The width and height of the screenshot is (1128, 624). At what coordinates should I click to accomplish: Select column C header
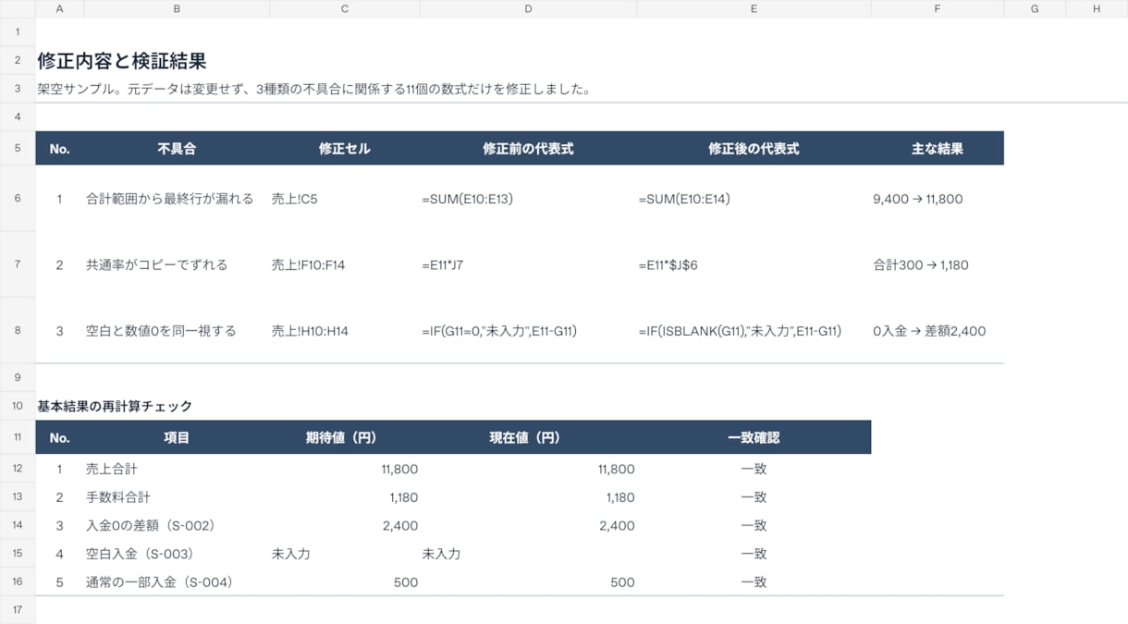click(345, 8)
